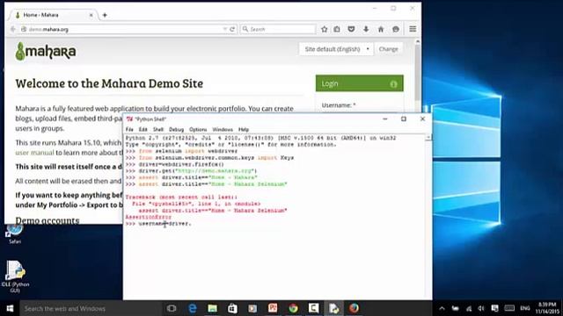This screenshot has width=563, height=316.
Task: Click the Login panel info icon
Action: pyautogui.click(x=393, y=84)
